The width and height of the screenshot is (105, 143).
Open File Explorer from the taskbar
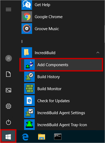point(42,137)
